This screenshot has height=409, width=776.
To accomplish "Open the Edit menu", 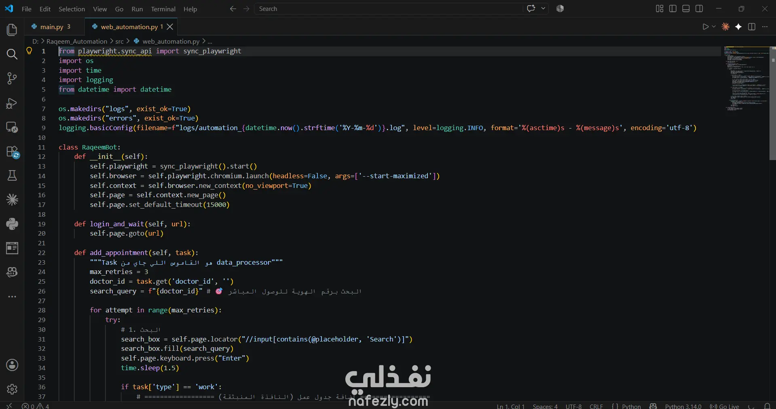I will tap(45, 9).
